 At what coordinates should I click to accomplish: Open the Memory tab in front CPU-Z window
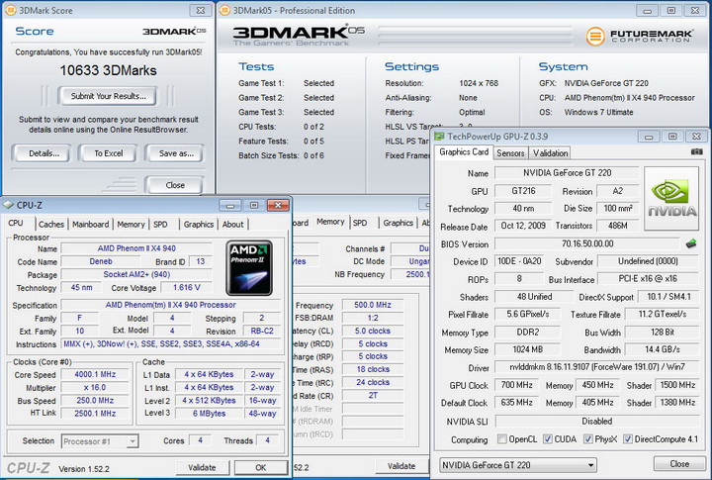click(x=131, y=224)
